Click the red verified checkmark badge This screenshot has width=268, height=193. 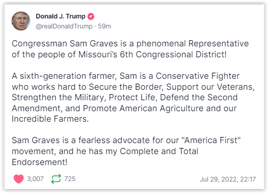[91, 16]
